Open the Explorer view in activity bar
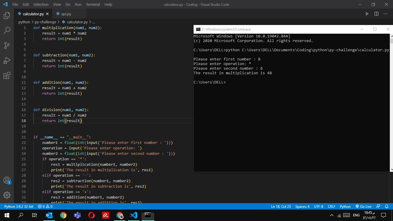Viewport: 393px width, 221px height. pos(7,16)
